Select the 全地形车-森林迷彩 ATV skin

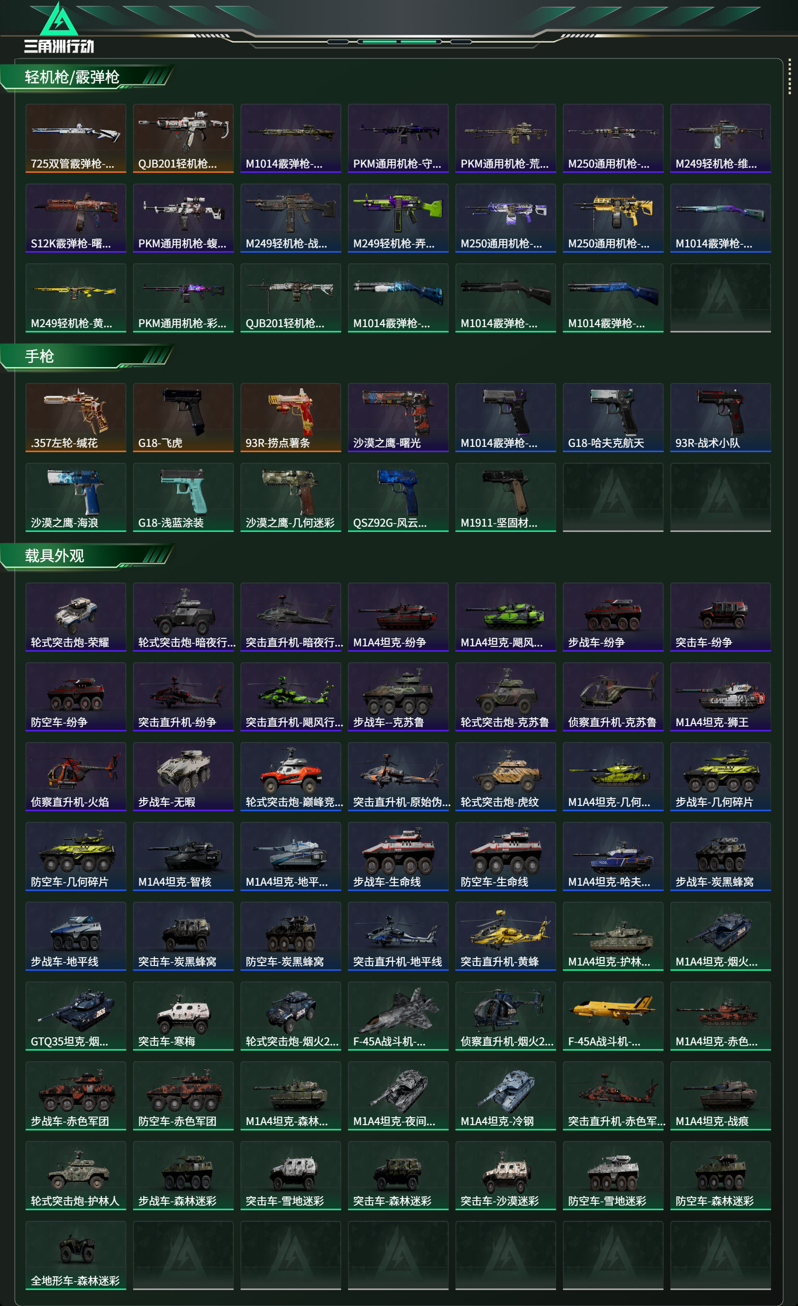[76, 1255]
